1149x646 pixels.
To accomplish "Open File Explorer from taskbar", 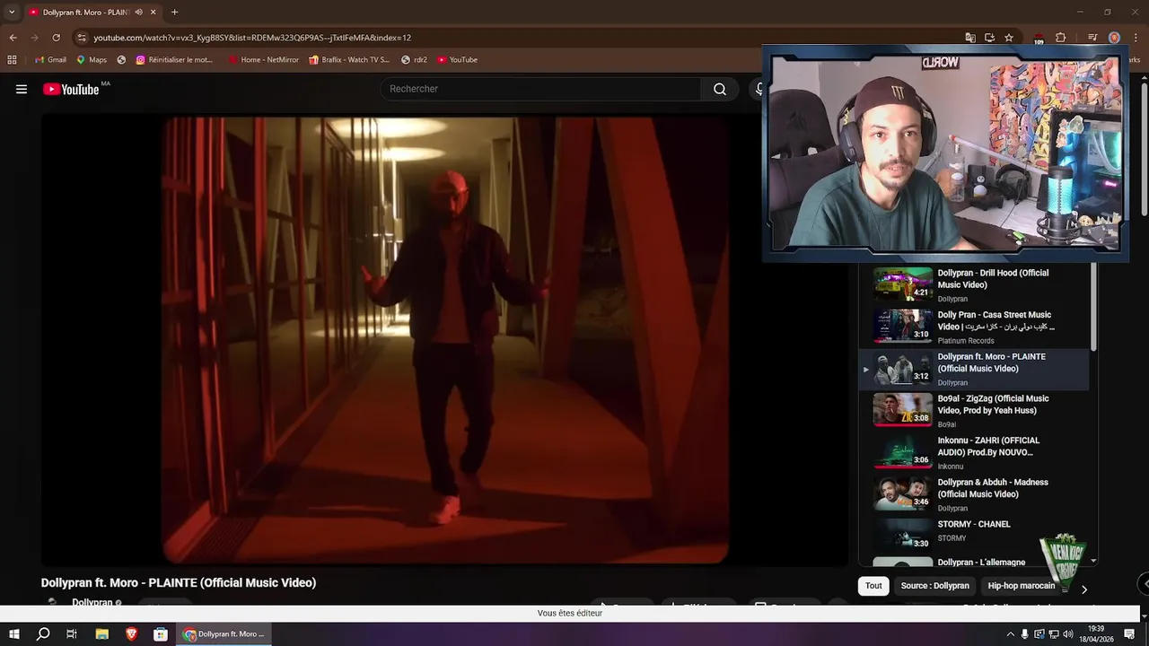I will (x=102, y=634).
